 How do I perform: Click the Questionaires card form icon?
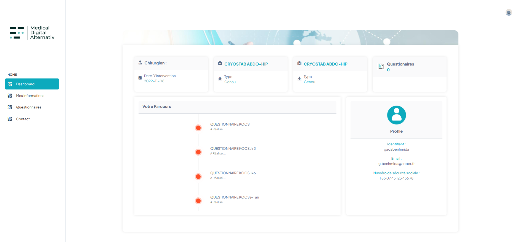point(381,66)
